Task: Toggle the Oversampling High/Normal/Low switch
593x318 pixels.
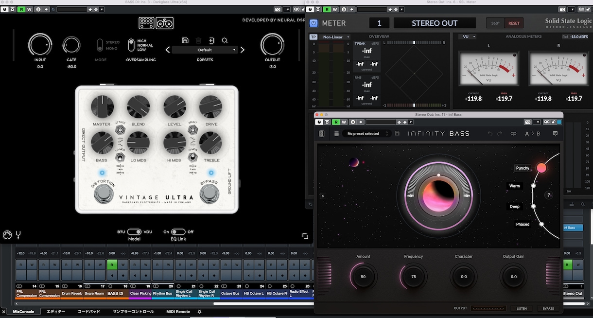Action: tap(131, 45)
